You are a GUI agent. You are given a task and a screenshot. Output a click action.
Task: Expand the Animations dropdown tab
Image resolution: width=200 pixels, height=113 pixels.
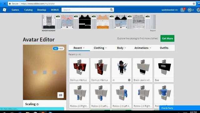[x=143, y=48]
